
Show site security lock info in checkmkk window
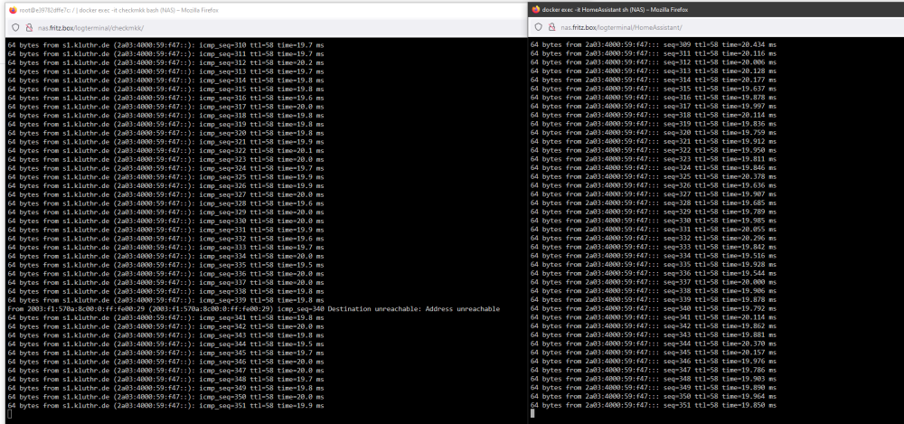coord(30,28)
